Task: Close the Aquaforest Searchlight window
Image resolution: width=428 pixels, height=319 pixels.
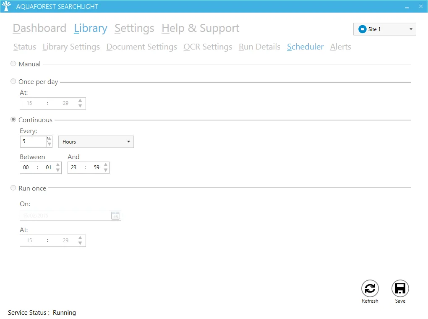Action: [x=420, y=6]
